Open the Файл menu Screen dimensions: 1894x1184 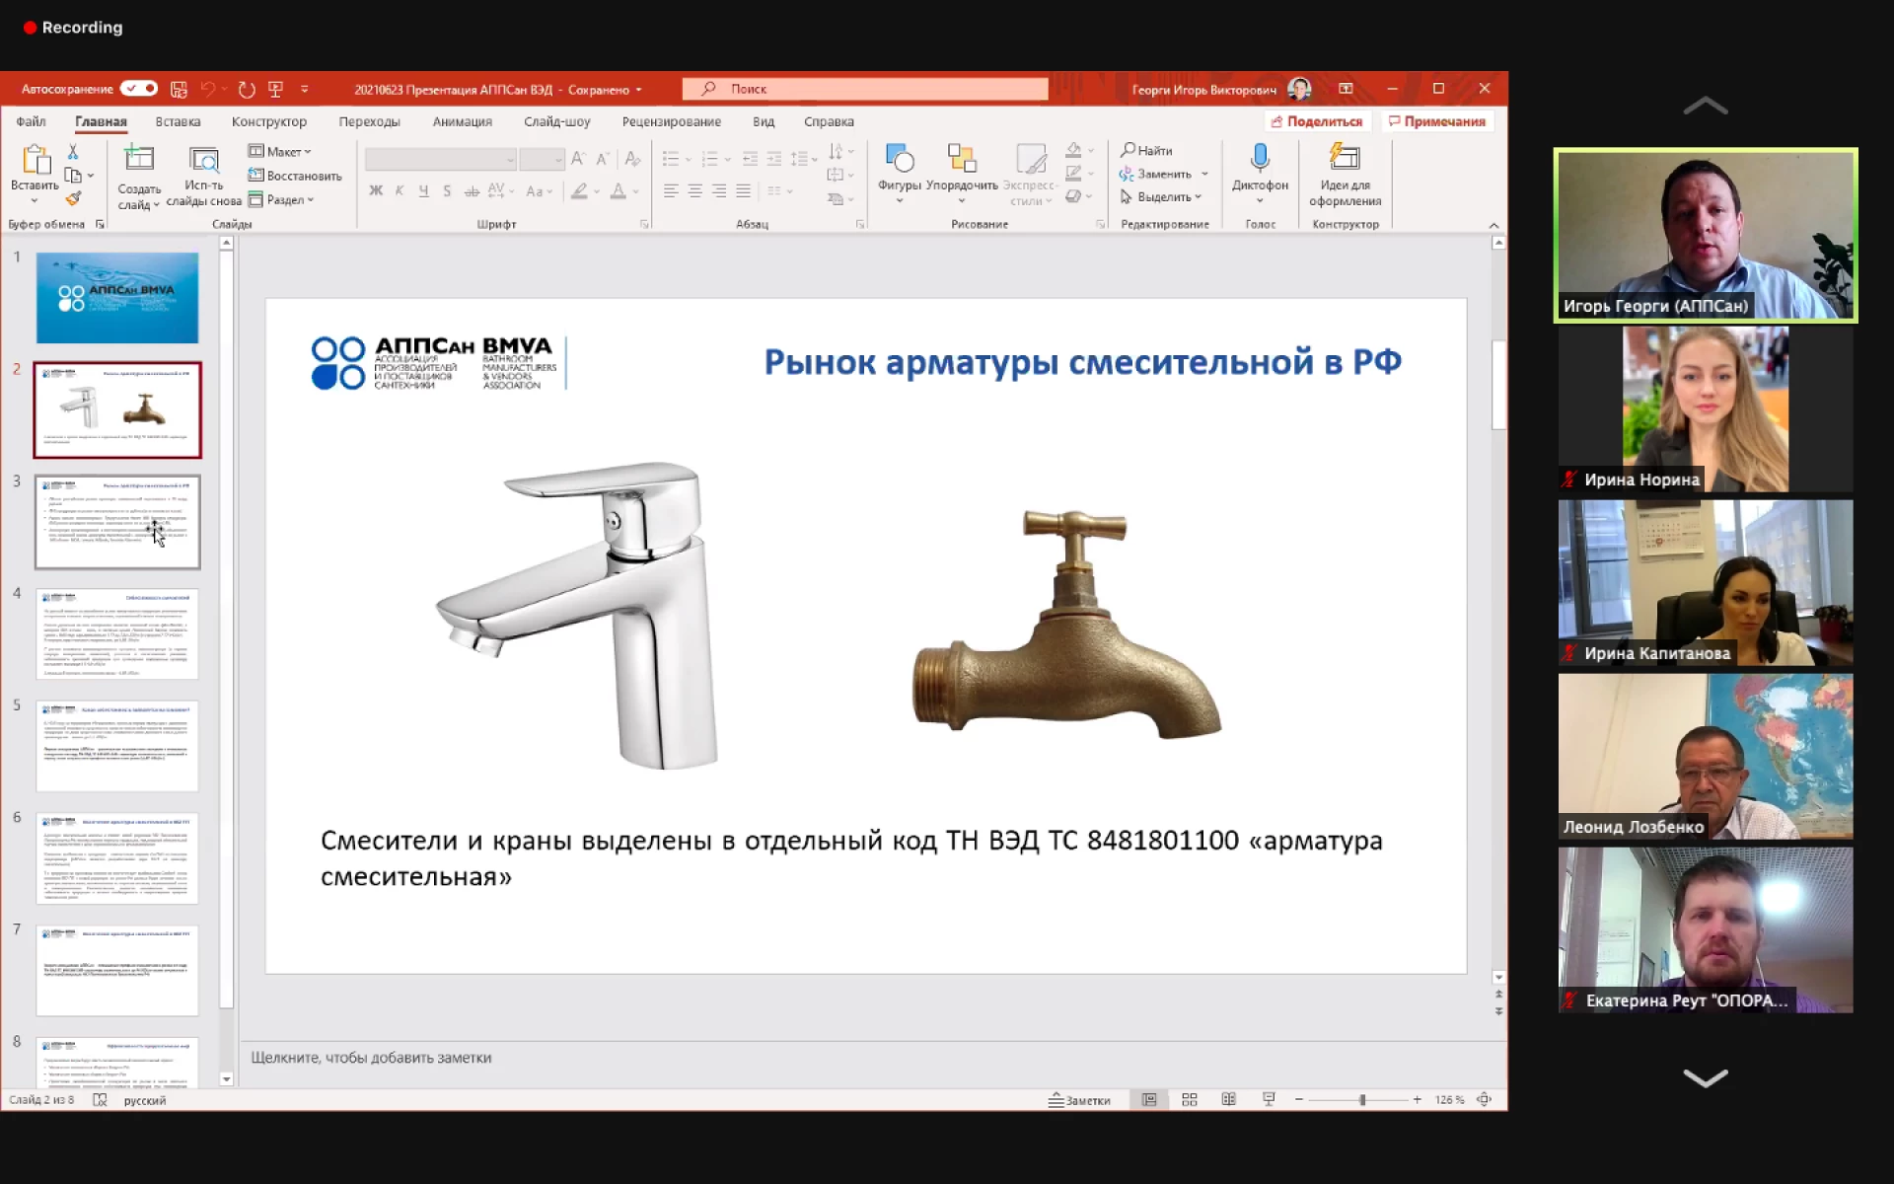(x=31, y=121)
